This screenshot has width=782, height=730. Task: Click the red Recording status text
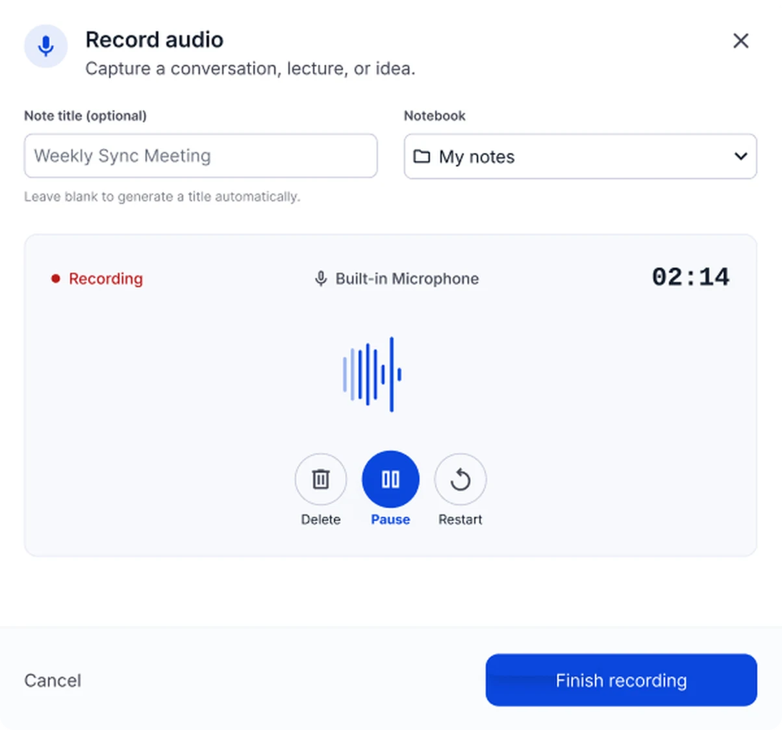pos(106,279)
